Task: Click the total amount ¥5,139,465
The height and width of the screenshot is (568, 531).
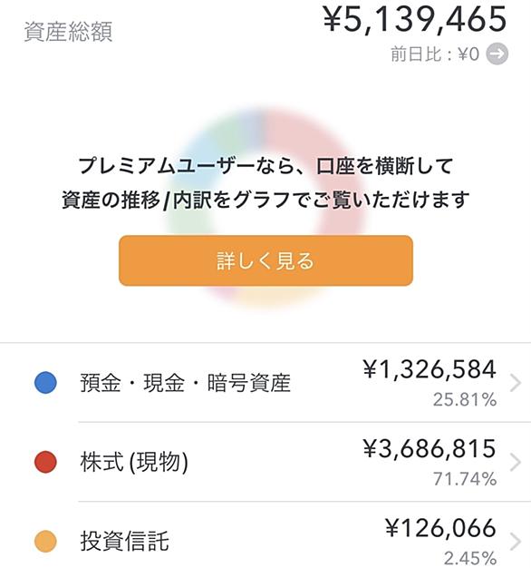Action: (x=415, y=20)
